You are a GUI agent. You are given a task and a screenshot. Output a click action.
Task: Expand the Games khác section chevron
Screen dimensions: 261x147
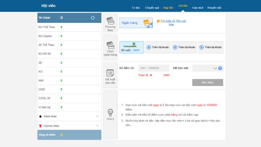pos(97,126)
